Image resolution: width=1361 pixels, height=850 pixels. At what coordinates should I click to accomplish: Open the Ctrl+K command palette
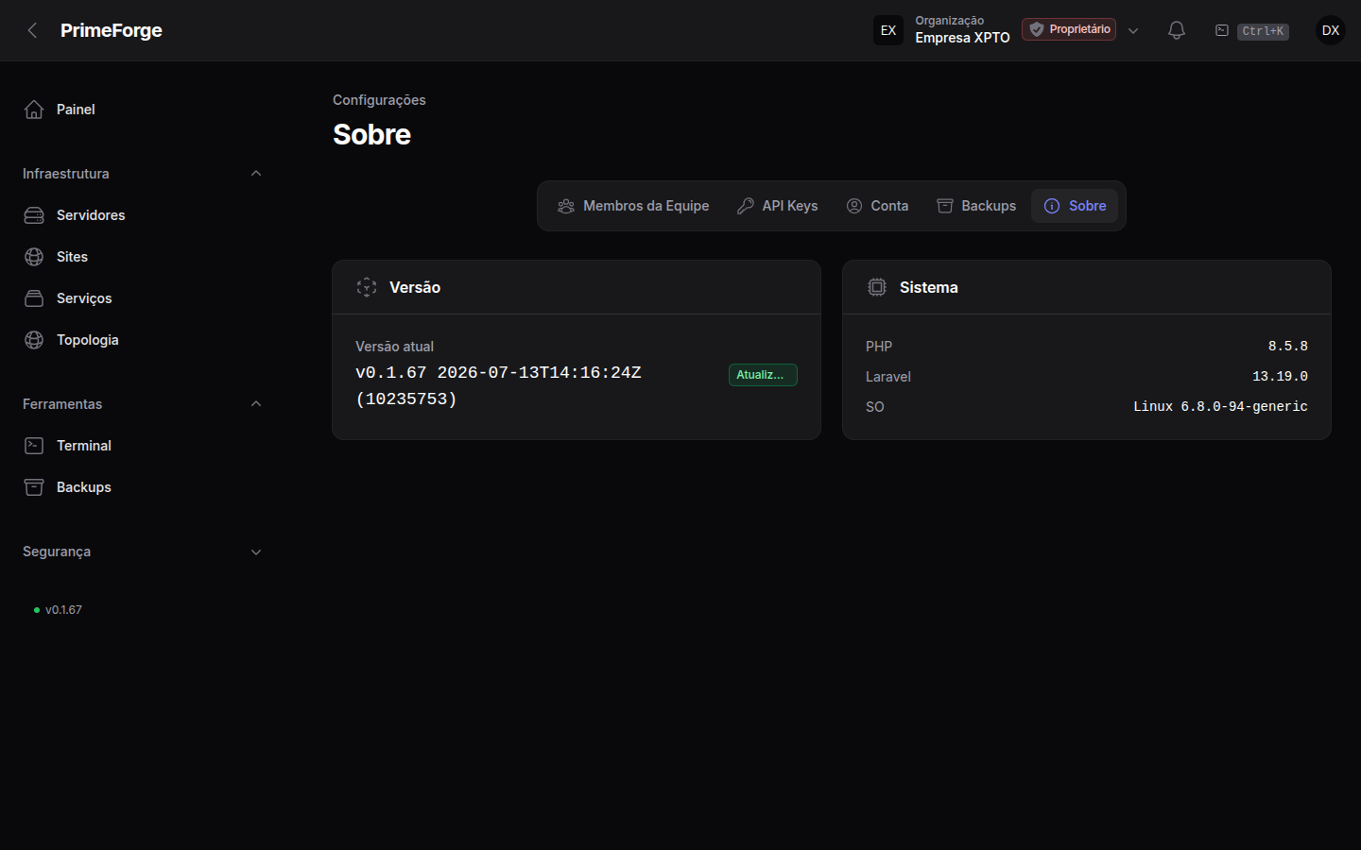point(1251,31)
